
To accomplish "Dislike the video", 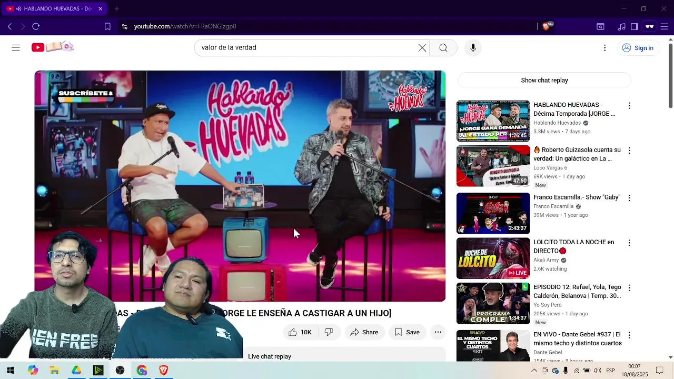I will [x=329, y=332].
